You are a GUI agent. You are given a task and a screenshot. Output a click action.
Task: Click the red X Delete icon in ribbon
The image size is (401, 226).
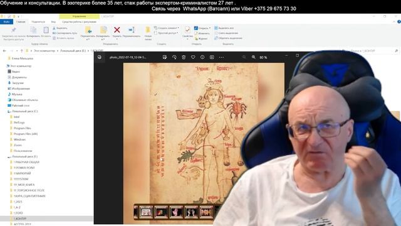point(117,30)
